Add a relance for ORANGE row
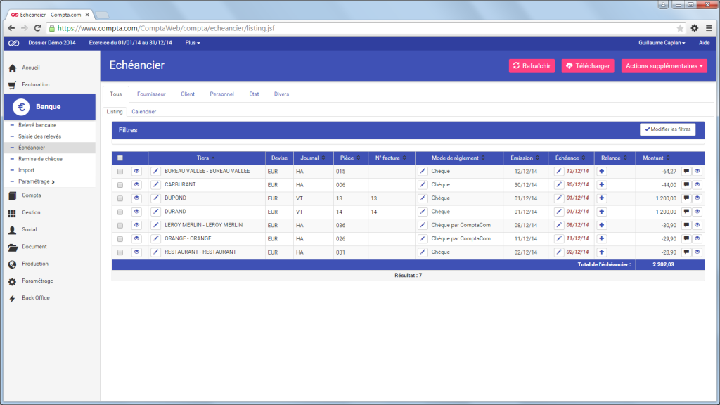 tap(602, 239)
